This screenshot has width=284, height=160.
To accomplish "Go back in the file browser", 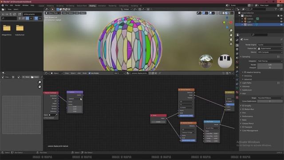I will click(x=3, y=14).
